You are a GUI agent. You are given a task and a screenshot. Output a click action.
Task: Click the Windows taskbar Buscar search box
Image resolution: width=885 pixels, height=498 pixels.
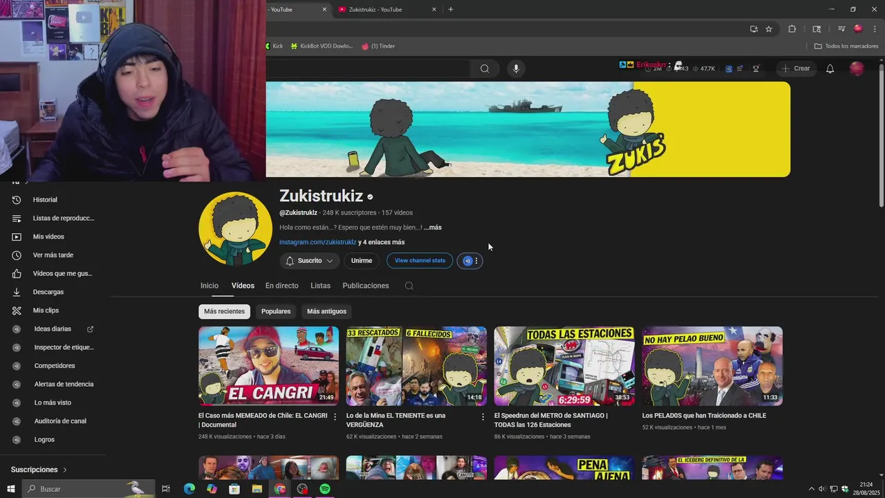tap(88, 489)
